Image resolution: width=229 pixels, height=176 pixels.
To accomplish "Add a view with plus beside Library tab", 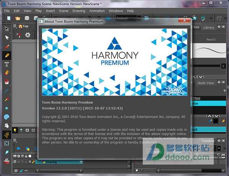I will click(219, 27).
